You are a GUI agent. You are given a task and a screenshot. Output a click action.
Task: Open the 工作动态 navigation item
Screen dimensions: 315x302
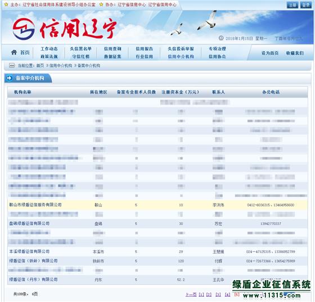[49, 48]
